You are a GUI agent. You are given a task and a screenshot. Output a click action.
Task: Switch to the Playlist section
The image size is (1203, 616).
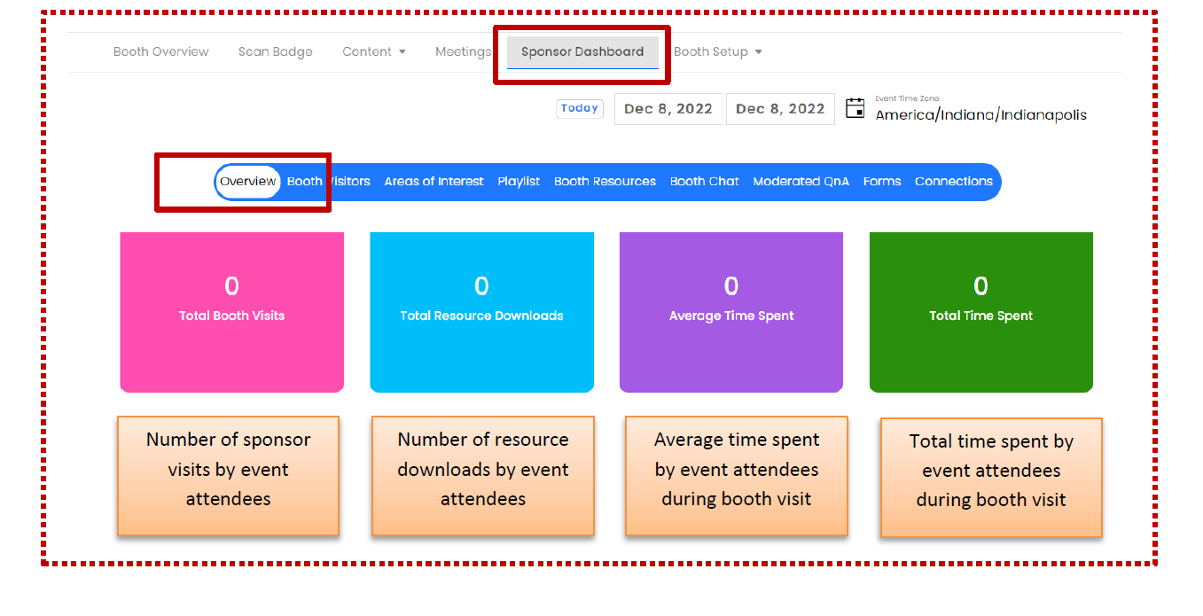click(519, 182)
